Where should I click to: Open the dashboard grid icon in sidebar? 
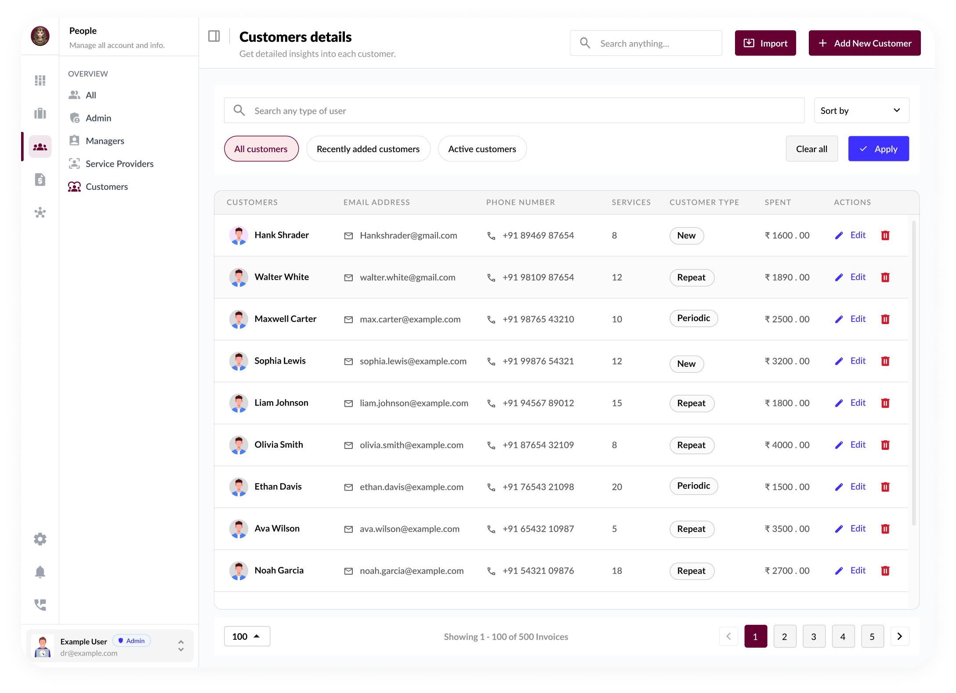pos(40,80)
